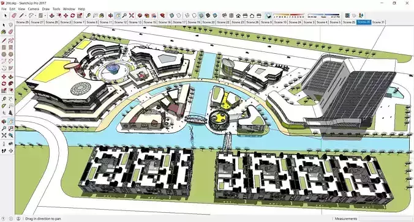This screenshot has width=414, height=222.
Task: Pick the Offset tool in the top toolbar
Action: [x=59, y=15]
